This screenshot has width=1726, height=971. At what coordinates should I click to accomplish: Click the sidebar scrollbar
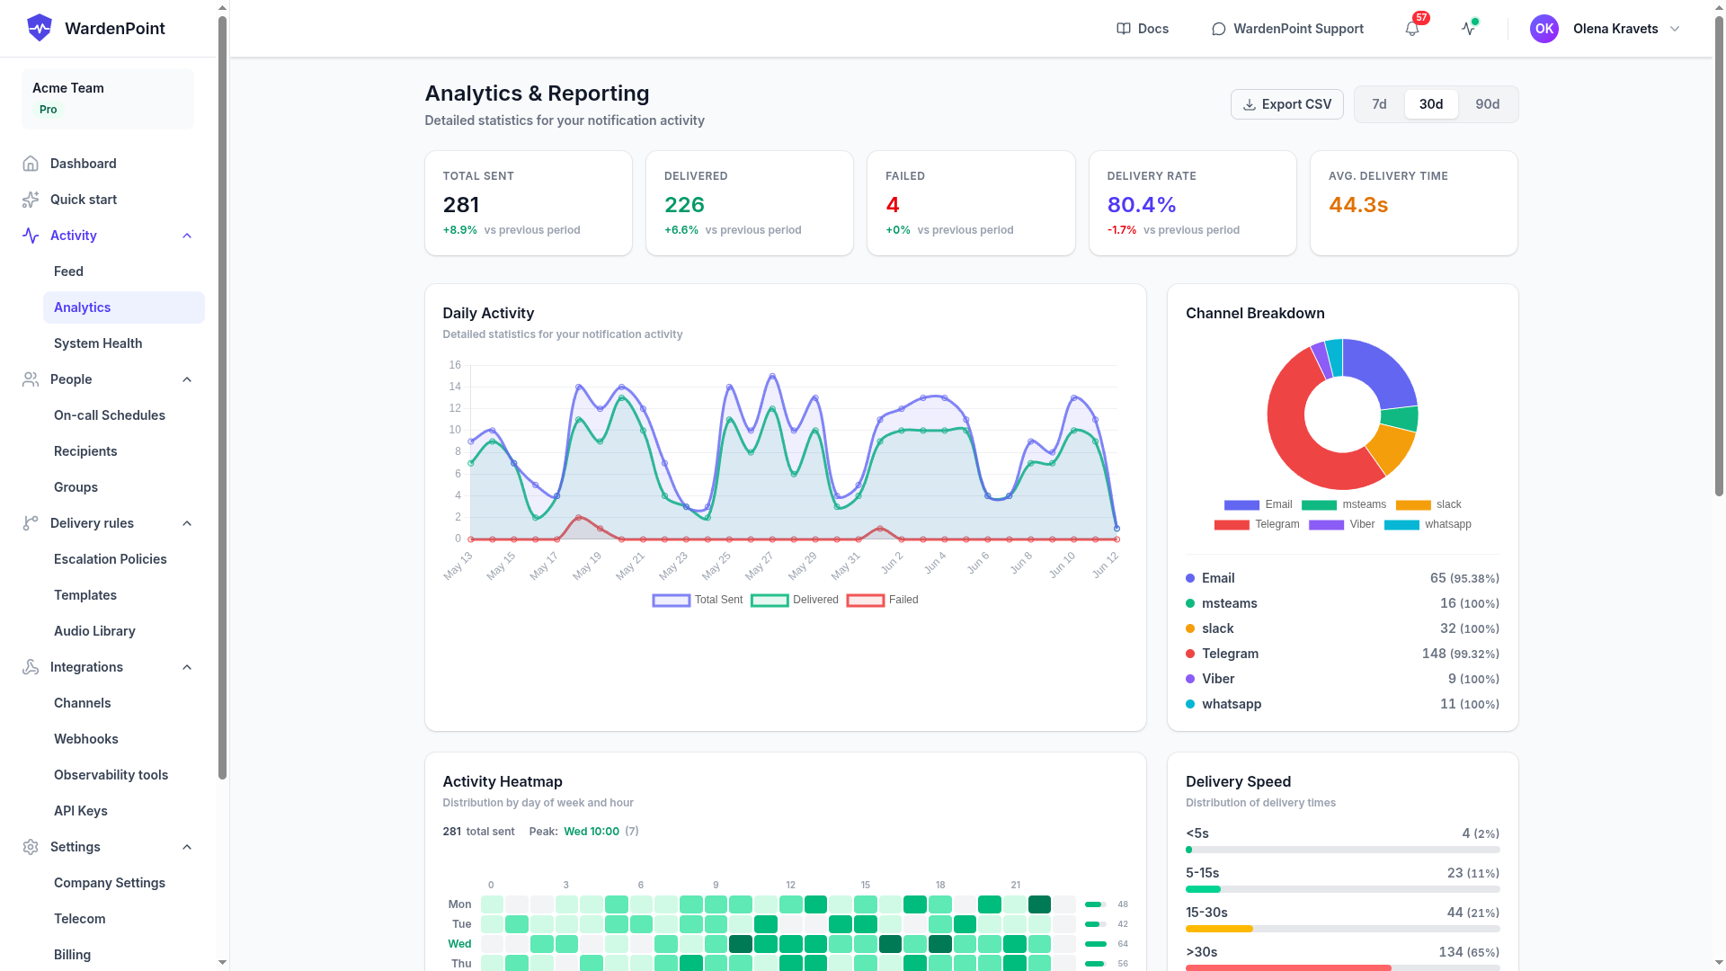click(222, 396)
